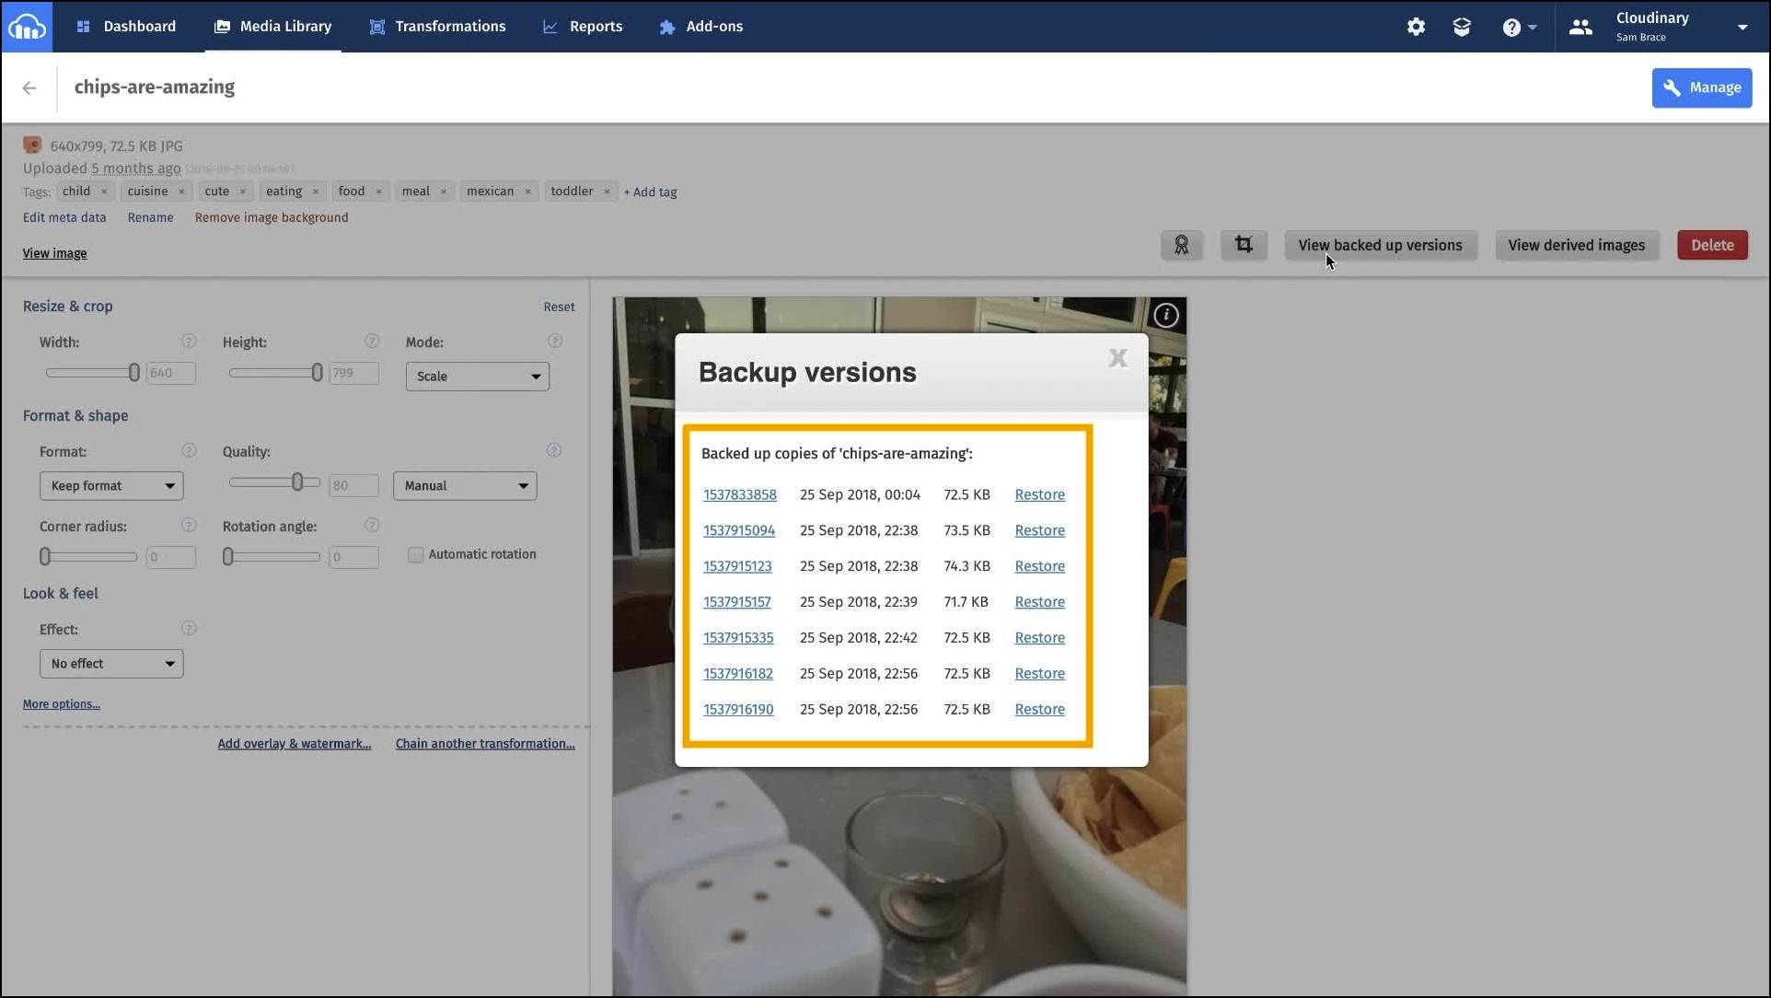Open the Keep format dropdown
The height and width of the screenshot is (998, 1771).
(110, 485)
